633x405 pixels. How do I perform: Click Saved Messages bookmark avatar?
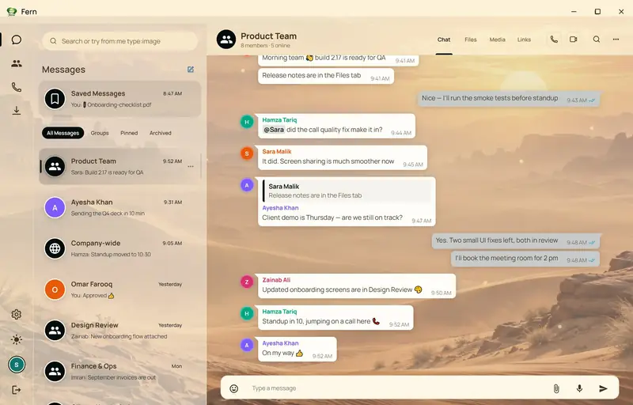coord(55,99)
